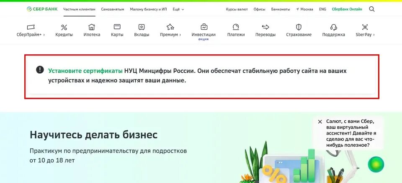Open the Платежи menu label

(236, 35)
